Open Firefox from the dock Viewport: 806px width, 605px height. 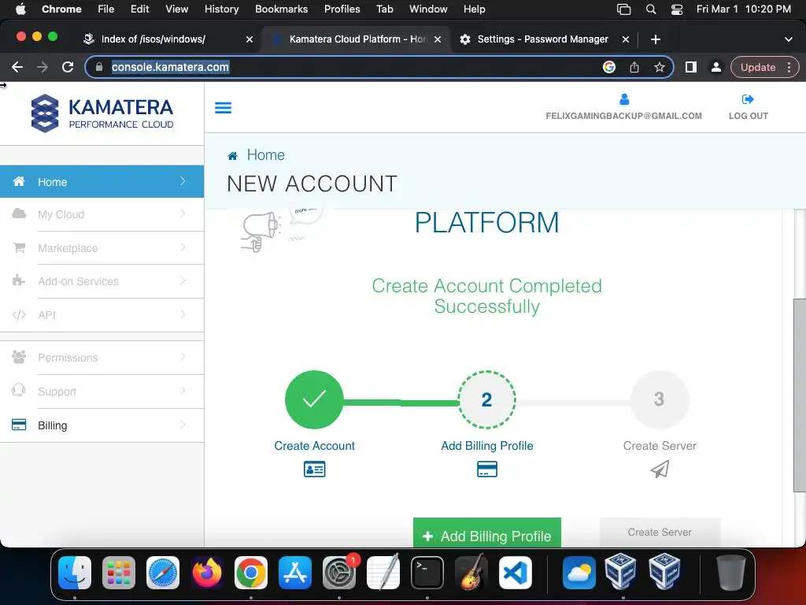click(x=207, y=573)
